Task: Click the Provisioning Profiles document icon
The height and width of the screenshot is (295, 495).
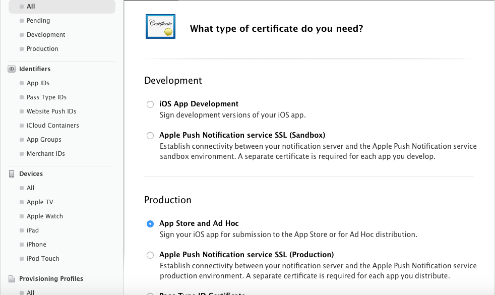Action: [12, 278]
